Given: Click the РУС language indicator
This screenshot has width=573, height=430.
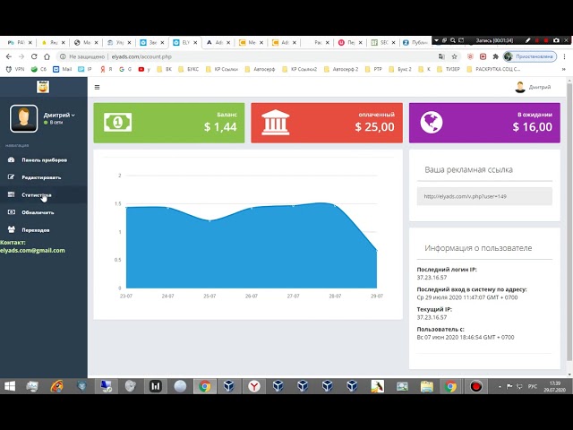Looking at the screenshot, I should tap(533, 386).
